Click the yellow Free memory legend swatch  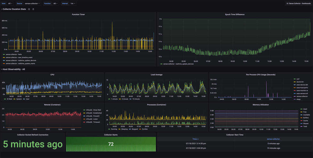(301, 112)
